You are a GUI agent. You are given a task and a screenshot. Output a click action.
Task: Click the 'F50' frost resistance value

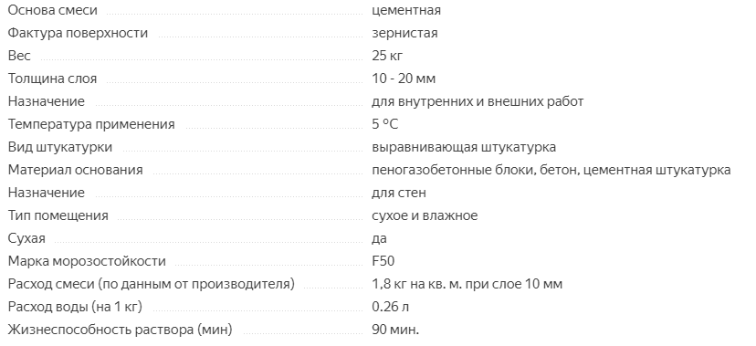383,261
